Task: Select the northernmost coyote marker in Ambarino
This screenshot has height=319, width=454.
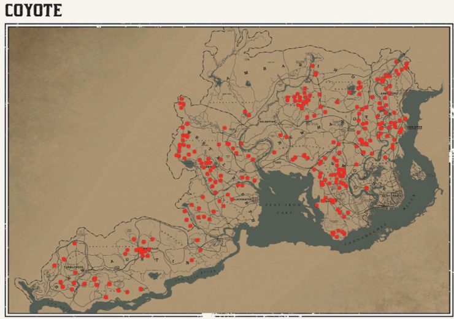Action: click(x=312, y=66)
